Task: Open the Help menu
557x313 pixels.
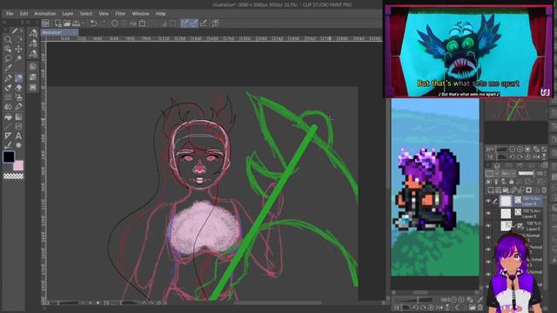Action: coord(160,14)
